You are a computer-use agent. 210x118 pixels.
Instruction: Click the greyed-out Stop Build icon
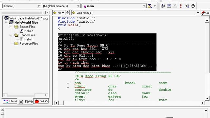[175, 6]
